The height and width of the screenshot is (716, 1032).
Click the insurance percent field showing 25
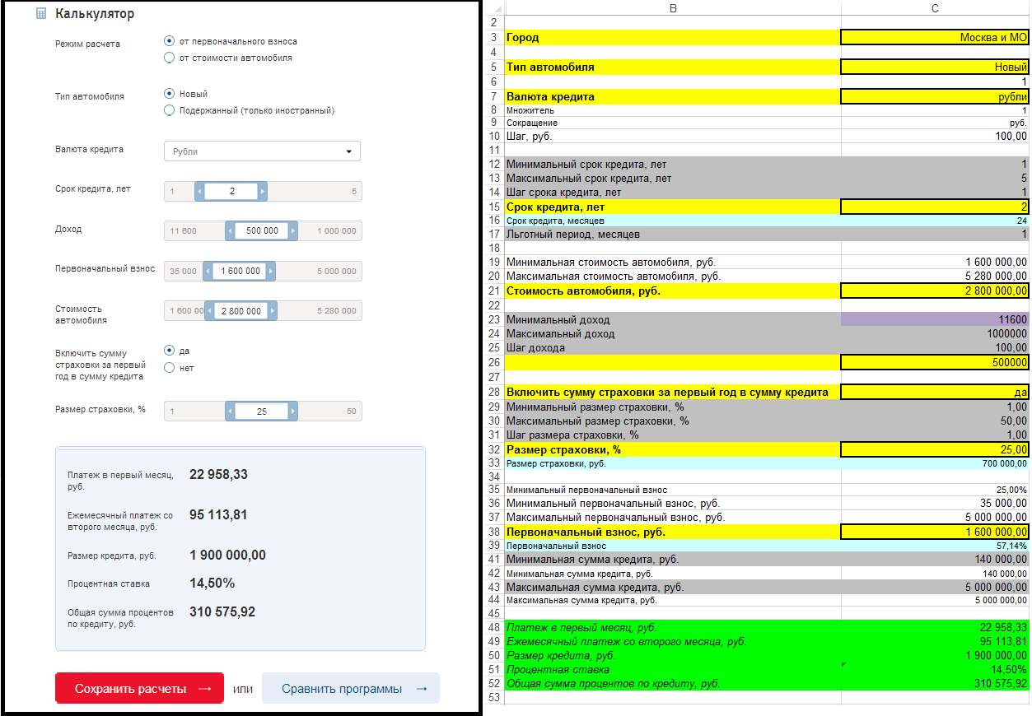(262, 411)
